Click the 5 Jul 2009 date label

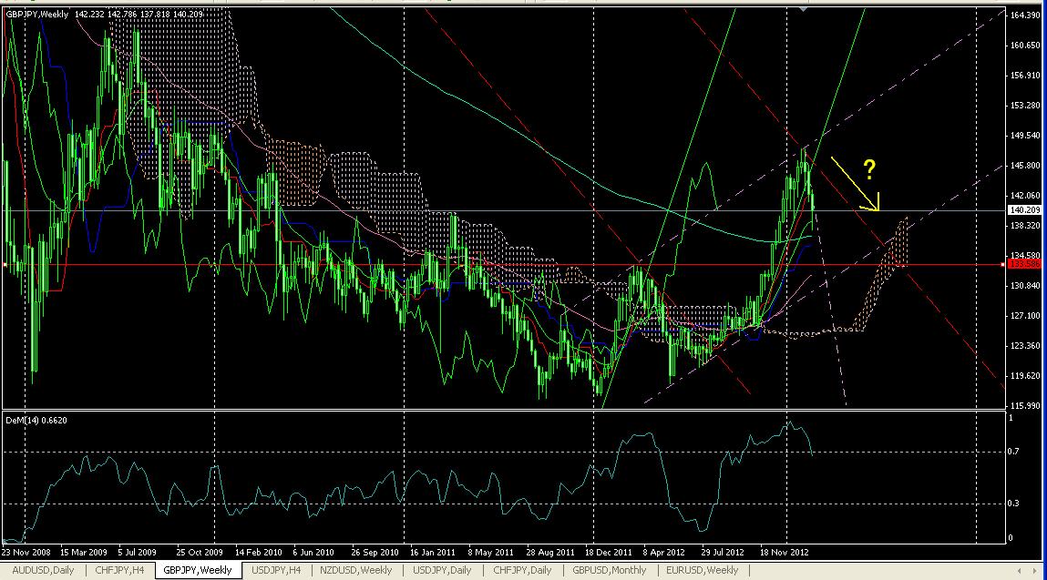tap(138, 553)
